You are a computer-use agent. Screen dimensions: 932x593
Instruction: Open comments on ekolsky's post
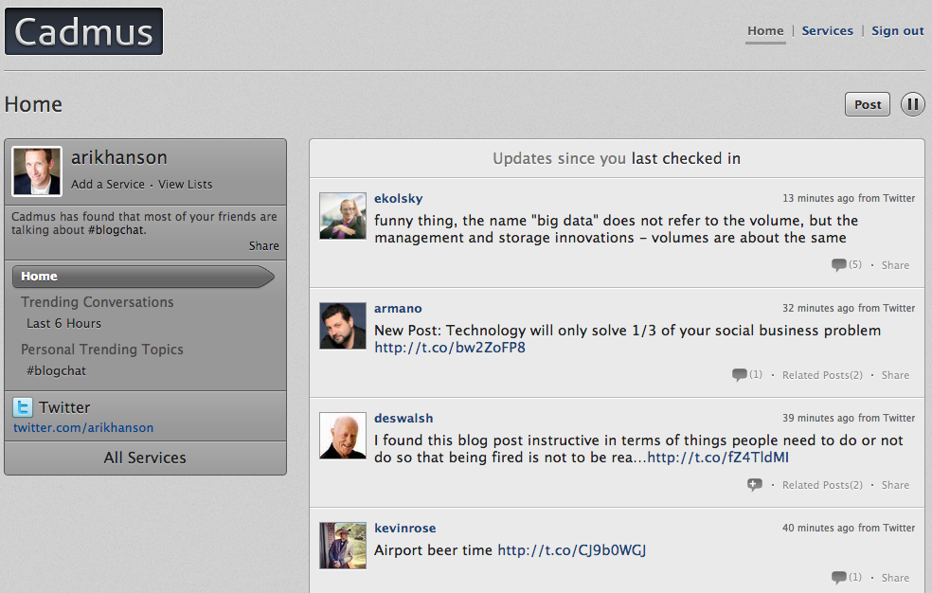point(846,265)
